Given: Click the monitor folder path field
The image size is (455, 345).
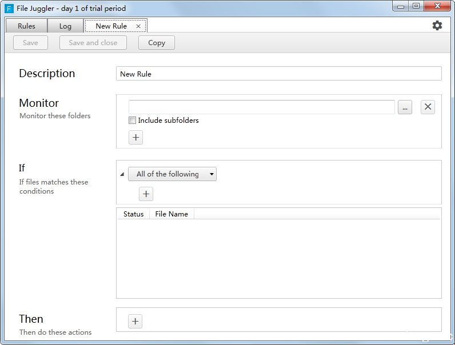Looking at the screenshot, I should [261, 107].
